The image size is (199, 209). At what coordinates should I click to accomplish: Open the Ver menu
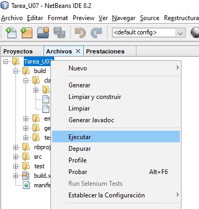pyautogui.click(x=103, y=18)
